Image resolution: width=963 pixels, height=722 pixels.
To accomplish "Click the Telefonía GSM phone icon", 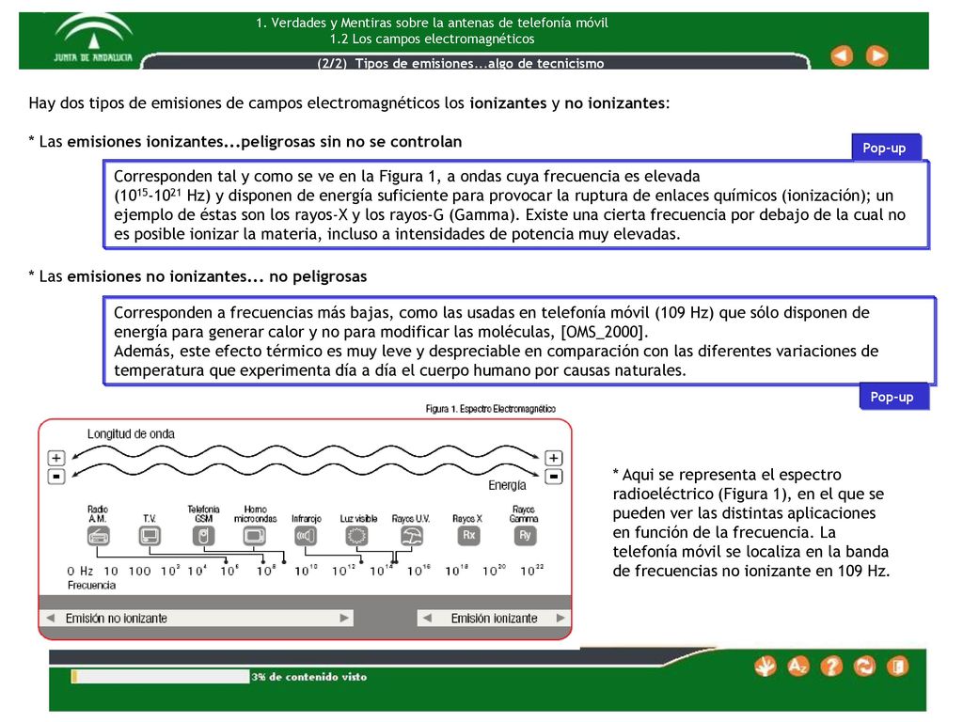I will coord(204,536).
